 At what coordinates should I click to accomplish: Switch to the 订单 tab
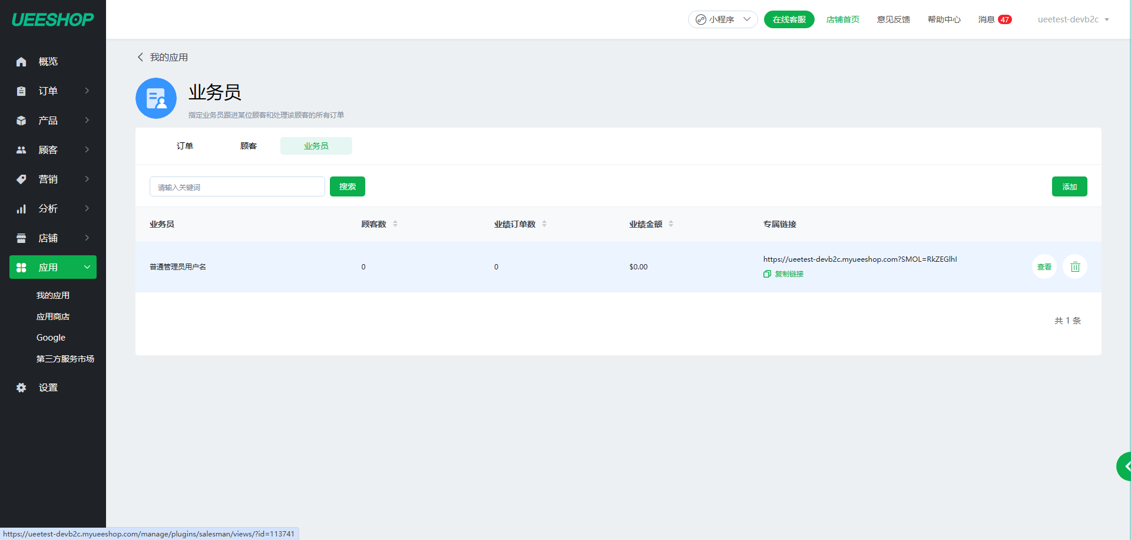point(185,146)
